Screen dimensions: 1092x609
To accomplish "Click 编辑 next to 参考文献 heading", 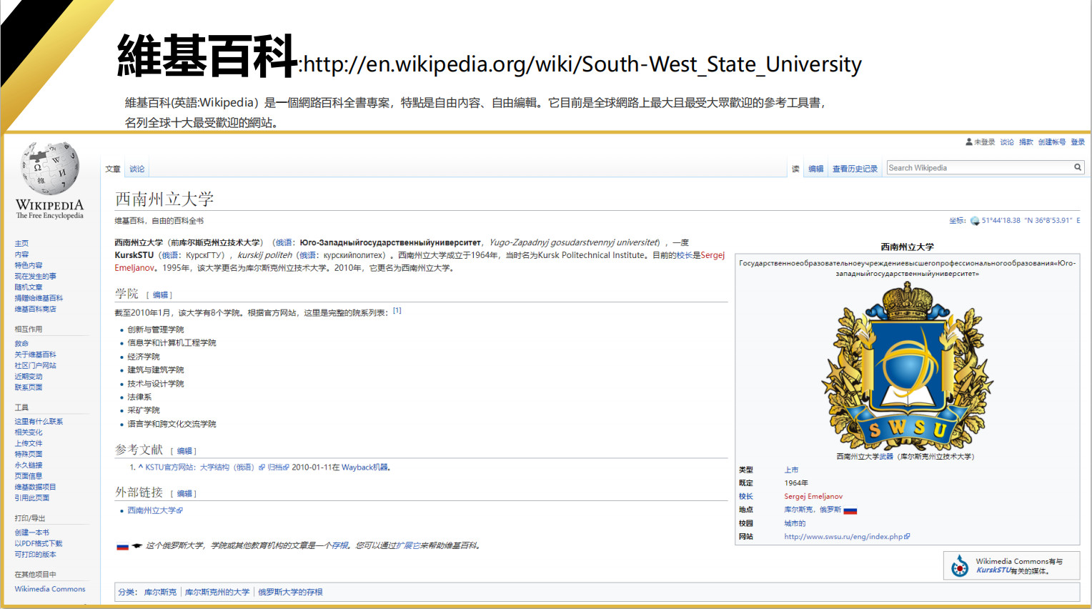I will [184, 451].
